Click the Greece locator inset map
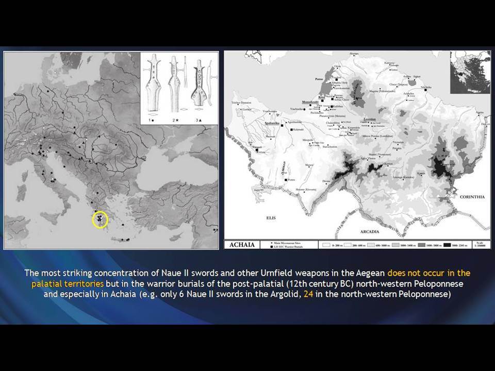 coord(470,72)
